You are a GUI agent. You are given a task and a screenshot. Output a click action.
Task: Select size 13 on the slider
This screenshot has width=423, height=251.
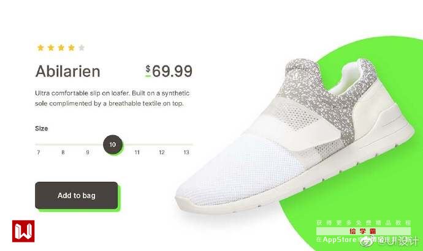[186, 152]
